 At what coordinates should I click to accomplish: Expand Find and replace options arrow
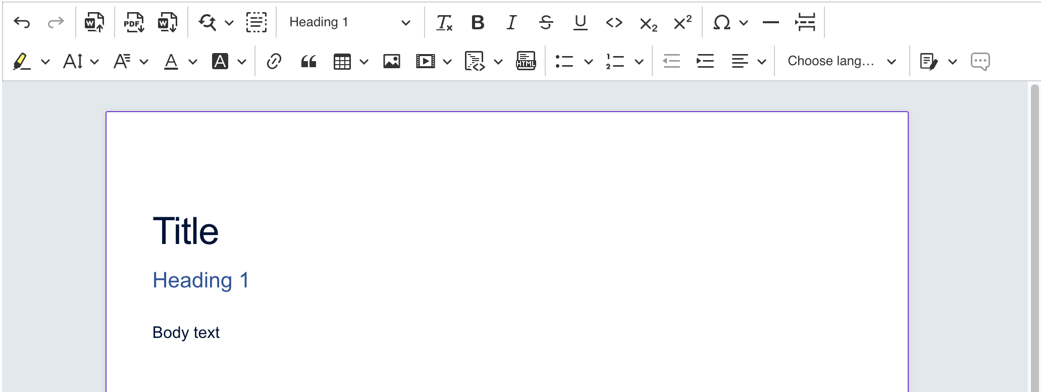point(229,23)
